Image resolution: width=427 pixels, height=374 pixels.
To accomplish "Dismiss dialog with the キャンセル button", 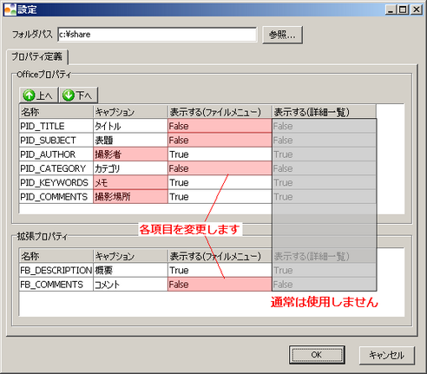I will point(387,355).
